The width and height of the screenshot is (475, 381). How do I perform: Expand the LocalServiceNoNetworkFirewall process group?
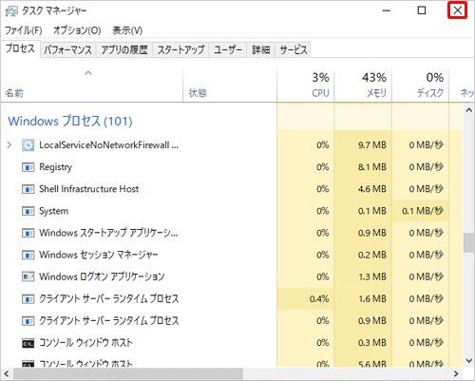(9, 145)
